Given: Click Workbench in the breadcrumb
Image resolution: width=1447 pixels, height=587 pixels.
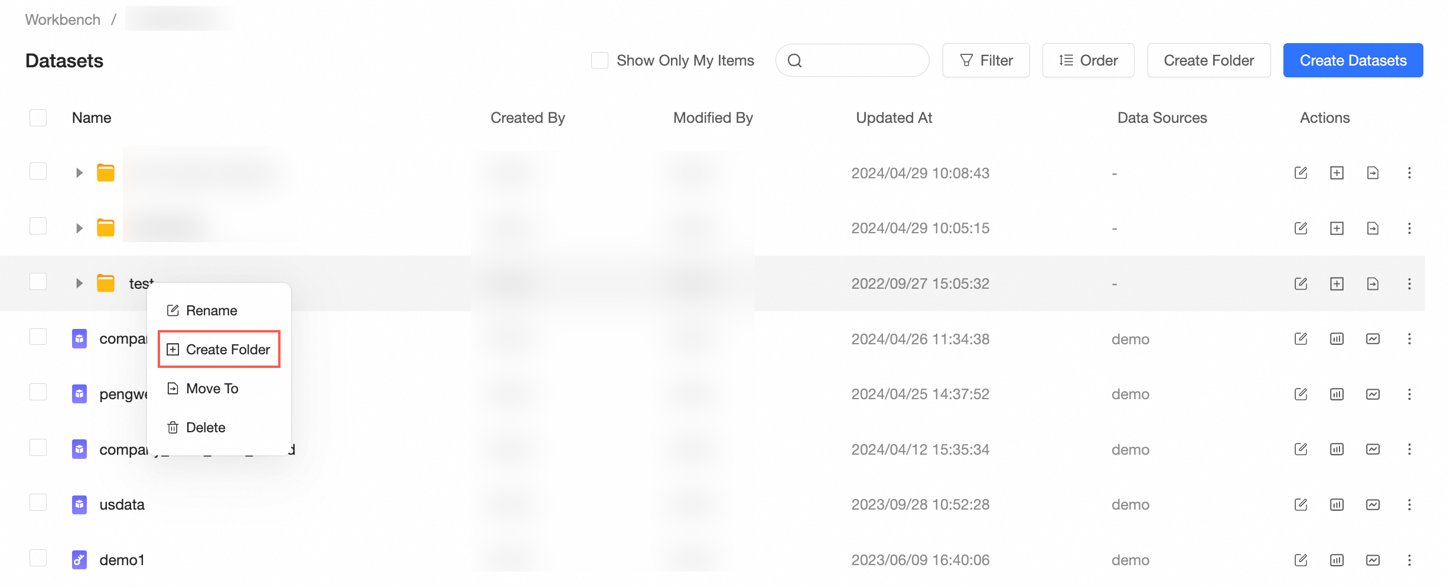Looking at the screenshot, I should (63, 19).
